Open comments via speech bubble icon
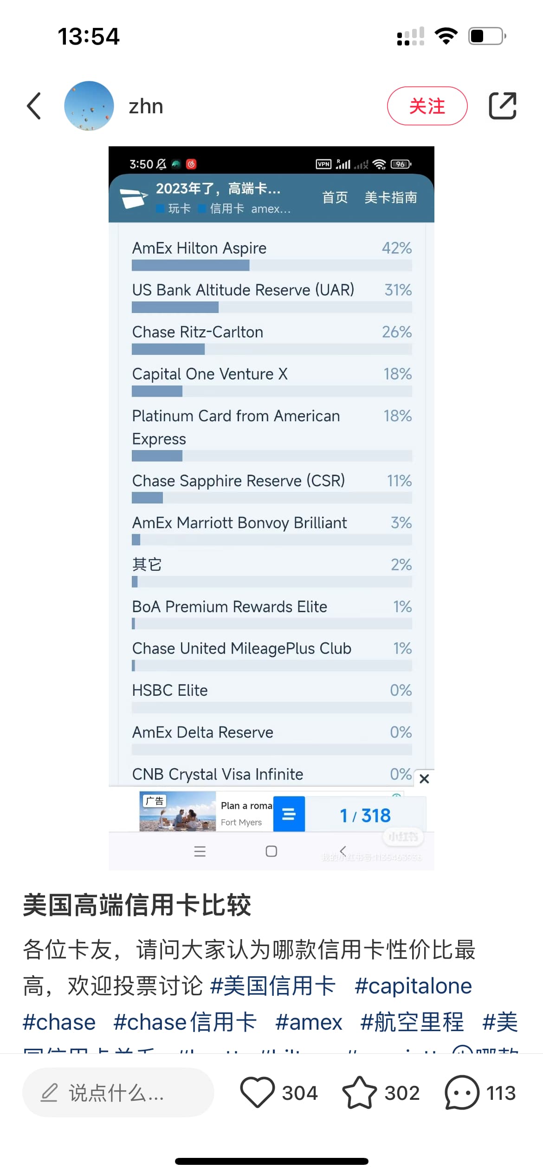Screen dimensions: 543x1176 (461, 1092)
